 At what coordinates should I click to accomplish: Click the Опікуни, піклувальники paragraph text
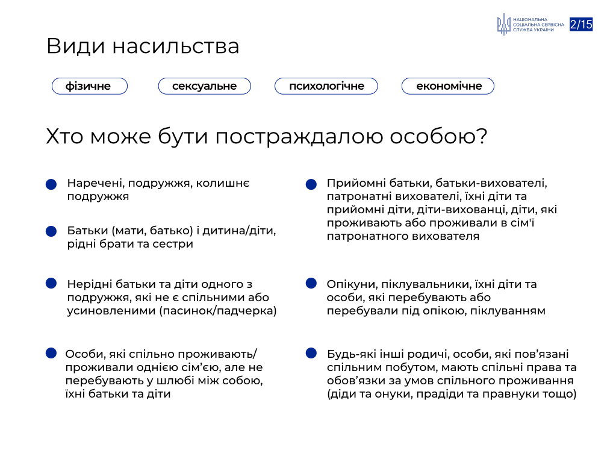(436, 297)
